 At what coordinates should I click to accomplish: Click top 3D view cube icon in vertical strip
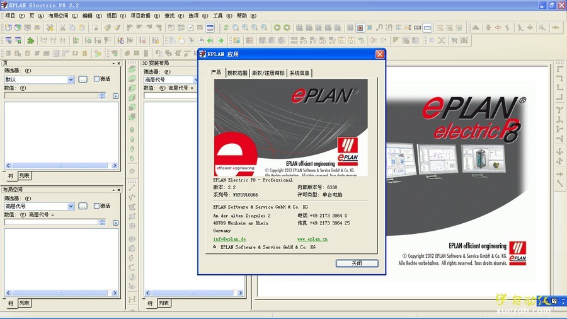(x=132, y=69)
